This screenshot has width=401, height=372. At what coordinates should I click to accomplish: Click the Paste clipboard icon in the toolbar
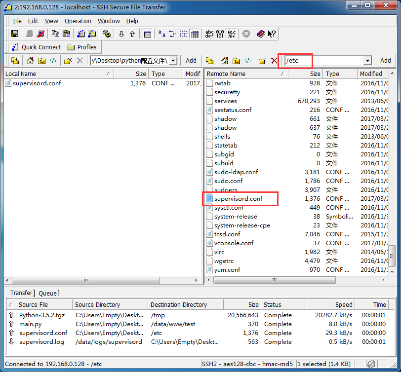66,34
